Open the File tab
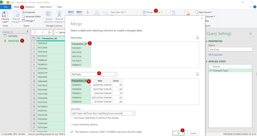The height and width of the screenshot is (136, 257). [6, 7]
